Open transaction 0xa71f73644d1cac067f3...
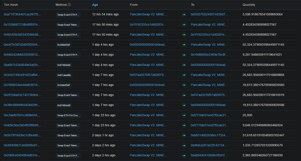301x161 pixels. pos(22,14)
